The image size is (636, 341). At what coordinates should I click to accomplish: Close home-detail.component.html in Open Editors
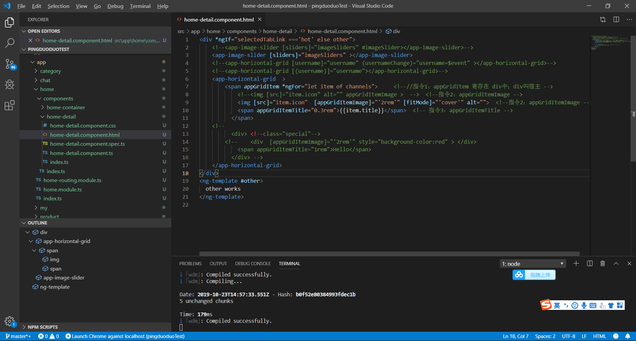click(30, 40)
